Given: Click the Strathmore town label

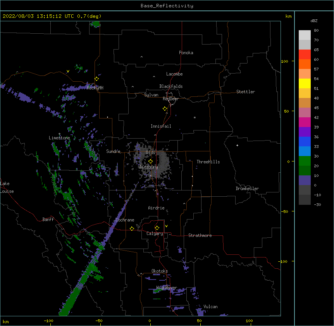Looking at the screenshot, I should point(200,235).
